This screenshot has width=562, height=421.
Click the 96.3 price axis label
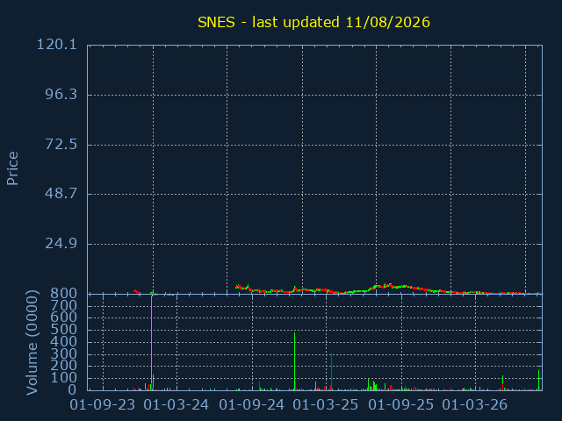(x=61, y=95)
